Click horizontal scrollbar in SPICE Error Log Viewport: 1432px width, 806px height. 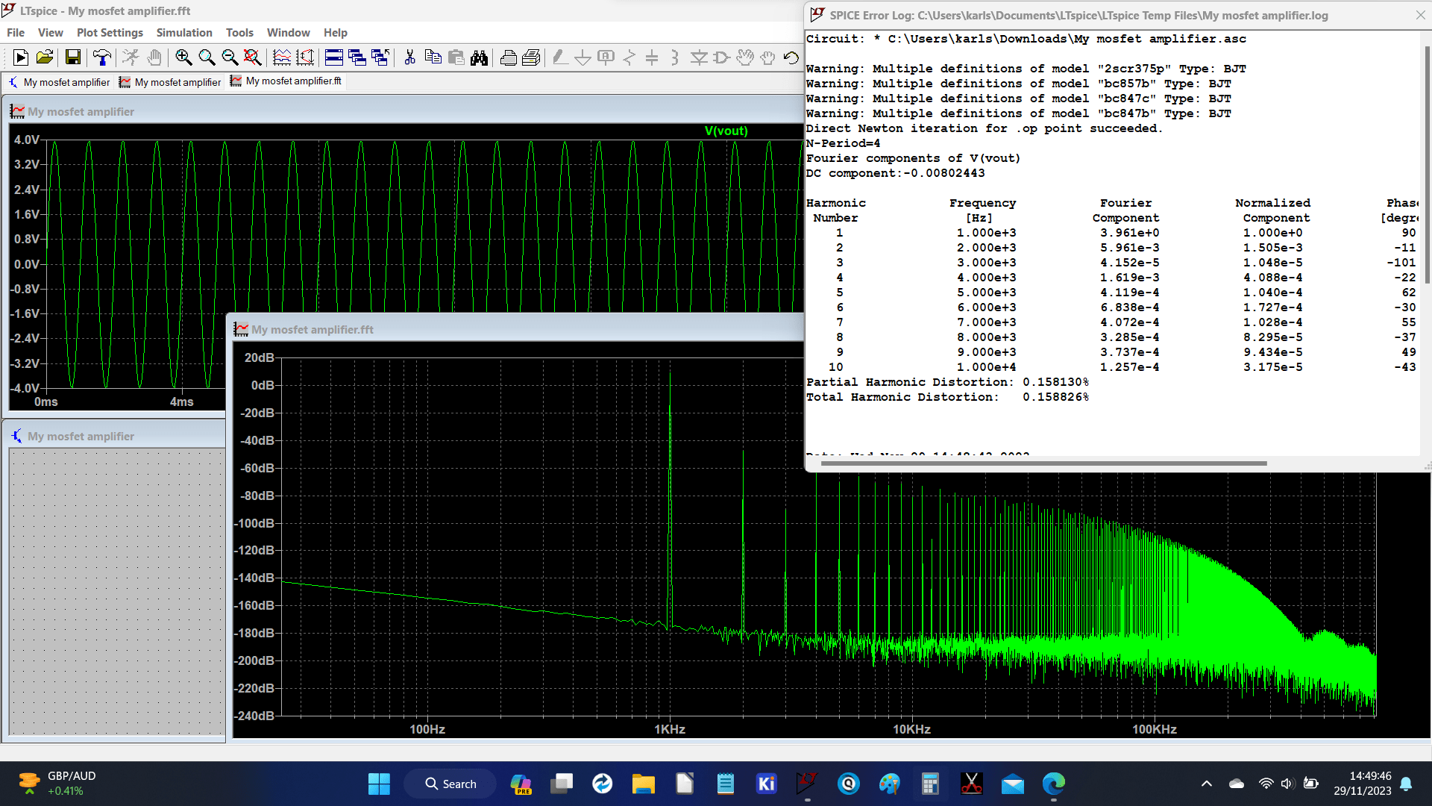(x=1043, y=463)
